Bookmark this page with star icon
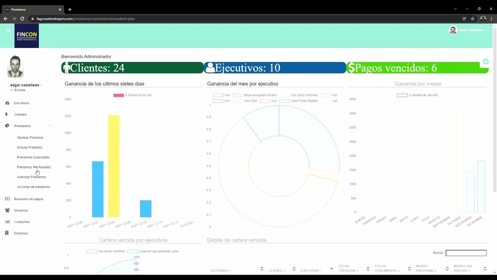The width and height of the screenshot is (497, 280). (x=473, y=19)
